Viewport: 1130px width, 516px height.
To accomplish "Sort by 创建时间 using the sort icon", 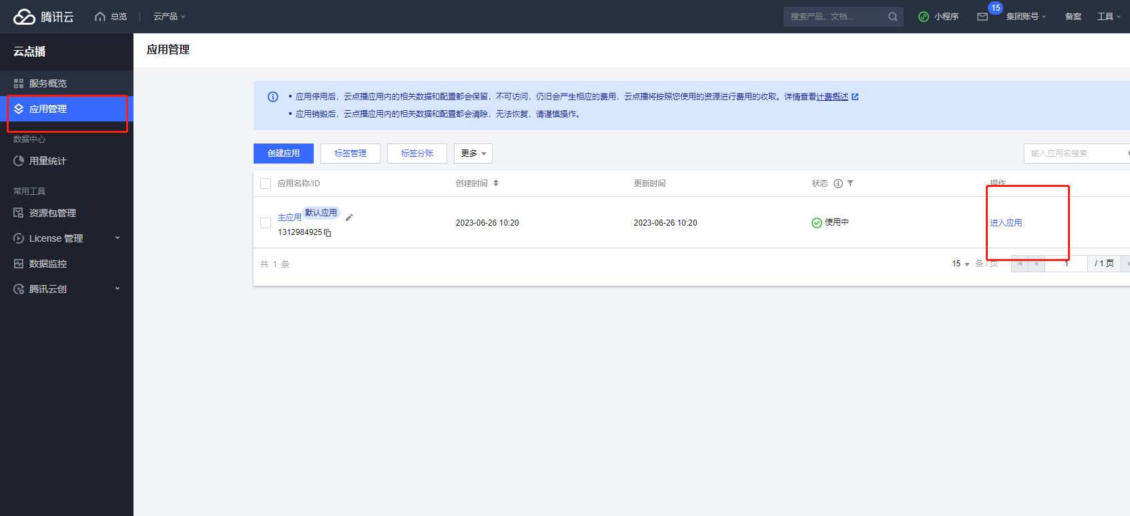I will [x=496, y=184].
